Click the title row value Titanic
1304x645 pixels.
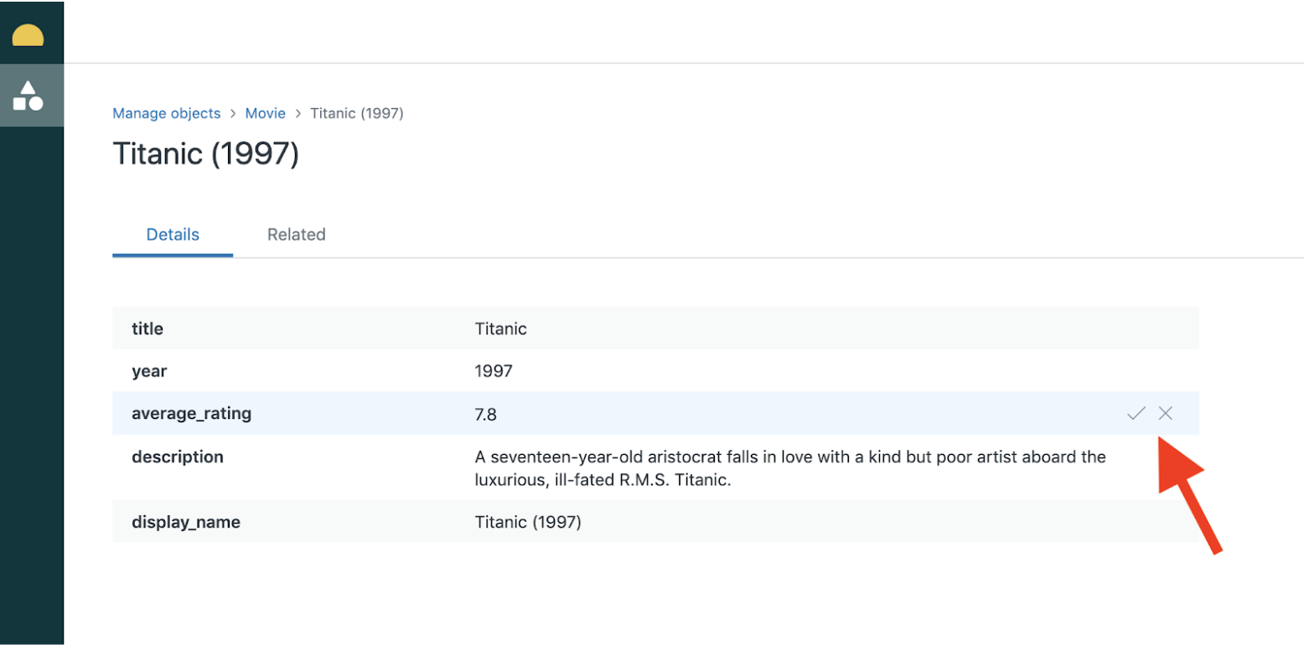500,328
